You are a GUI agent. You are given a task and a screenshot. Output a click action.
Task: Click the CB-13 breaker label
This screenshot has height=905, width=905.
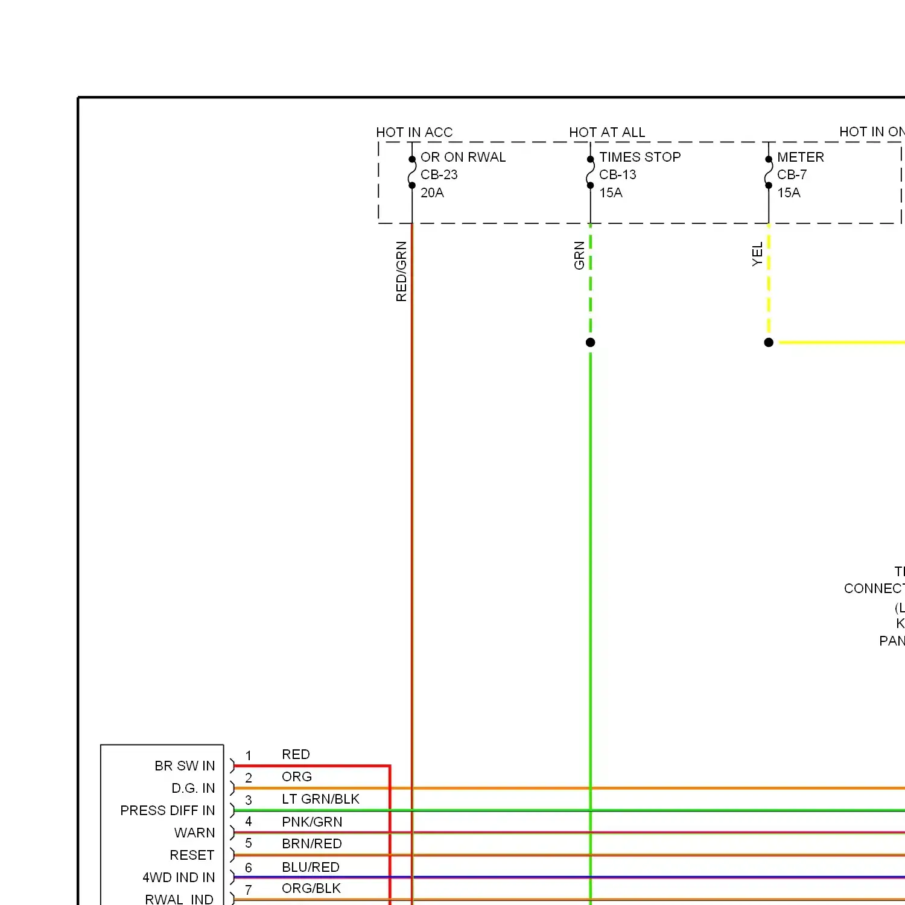[x=617, y=174]
